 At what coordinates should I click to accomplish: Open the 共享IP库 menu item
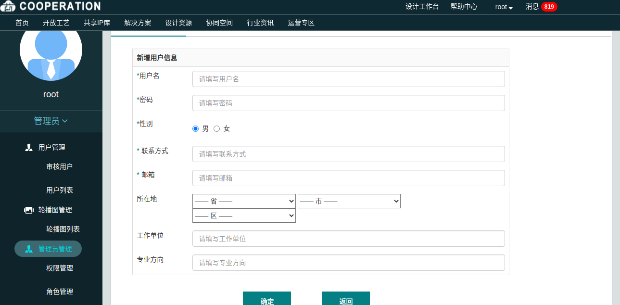pos(97,23)
